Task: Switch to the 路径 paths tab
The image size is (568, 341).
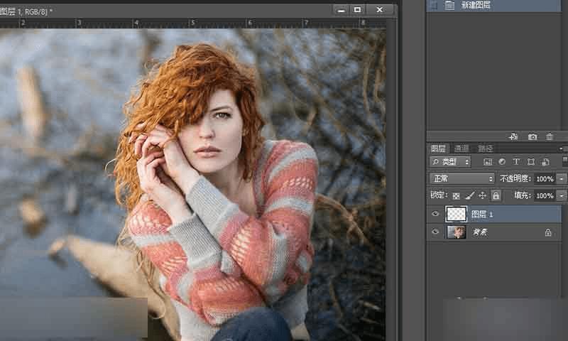Action: 485,148
